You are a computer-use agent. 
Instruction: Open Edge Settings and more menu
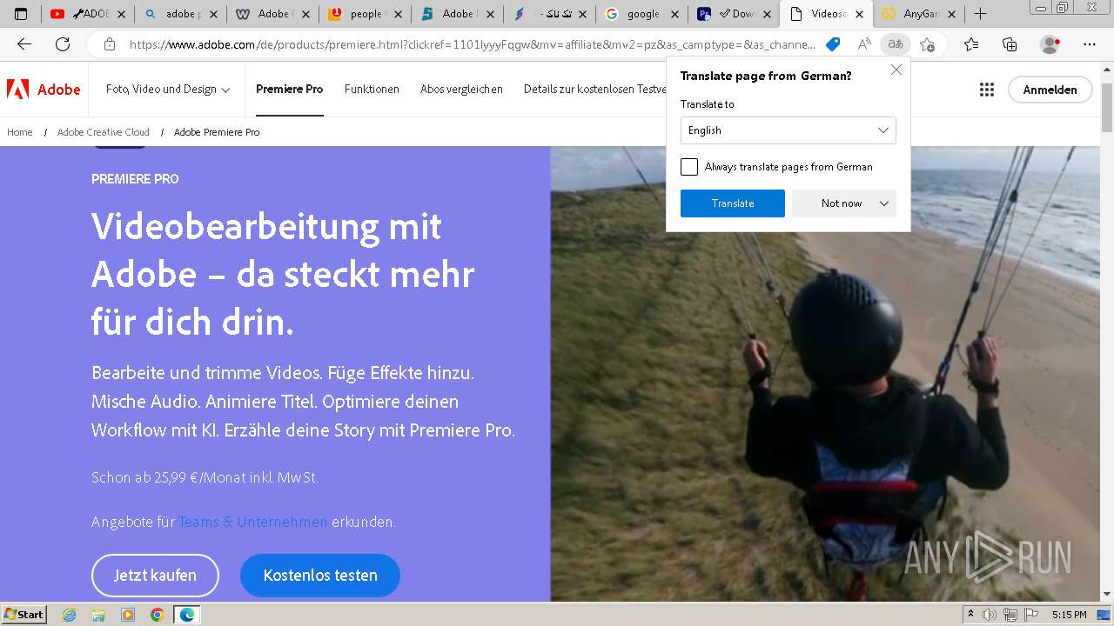point(1090,44)
